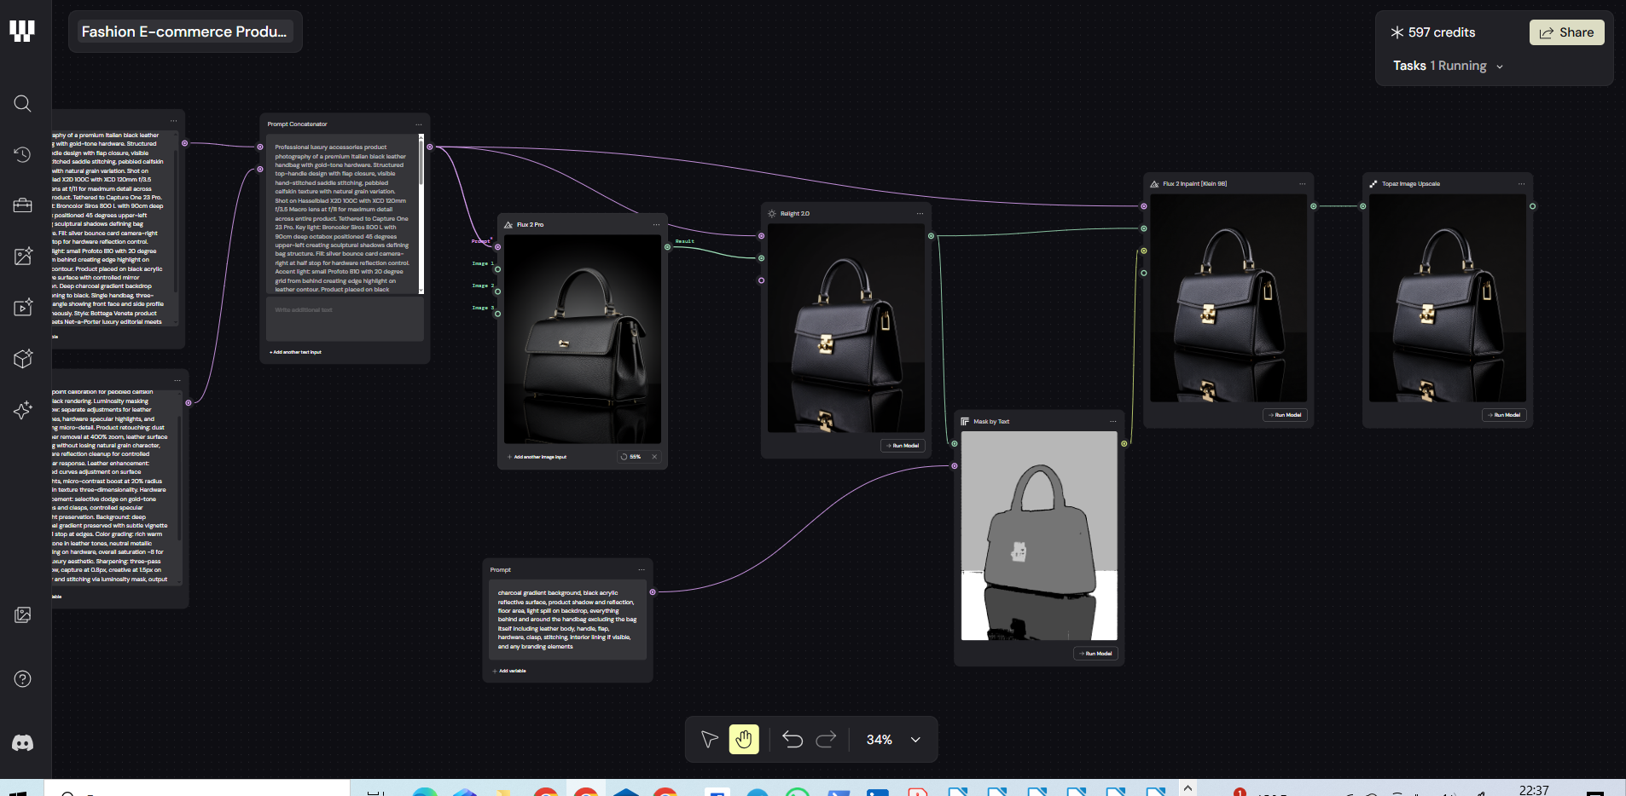Open the Flux 2 Inpaint node options menu
Viewport: 1626px width, 796px height.
[1301, 183]
